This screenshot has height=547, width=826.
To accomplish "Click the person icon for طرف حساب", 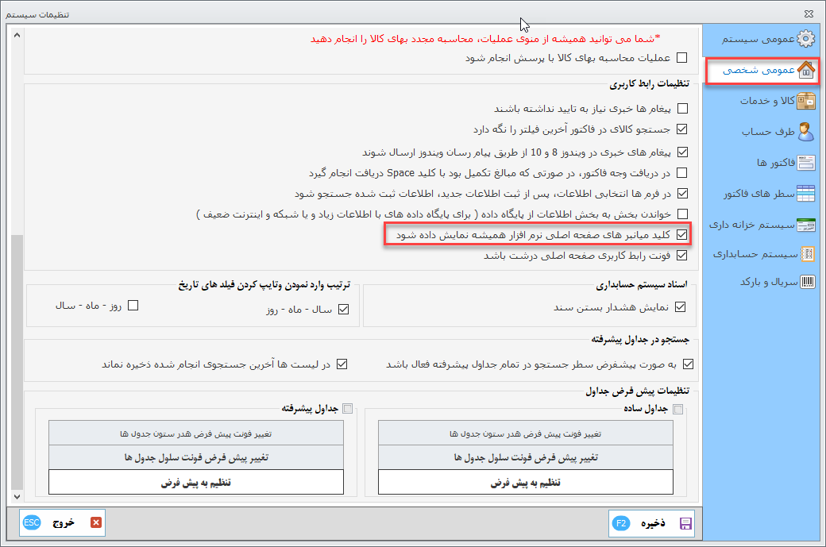I will point(805,132).
